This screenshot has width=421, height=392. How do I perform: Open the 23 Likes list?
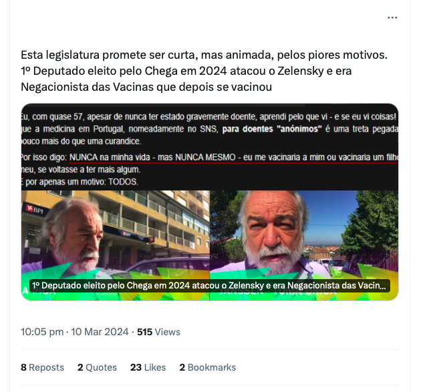148,367
